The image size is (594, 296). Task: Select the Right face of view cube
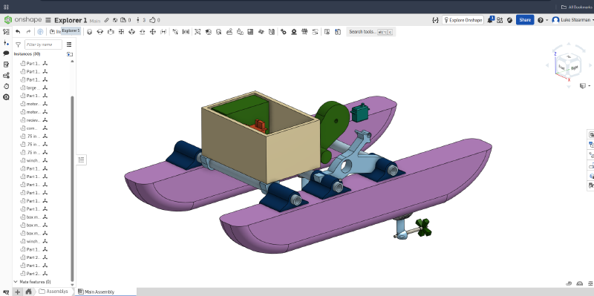[574, 68]
